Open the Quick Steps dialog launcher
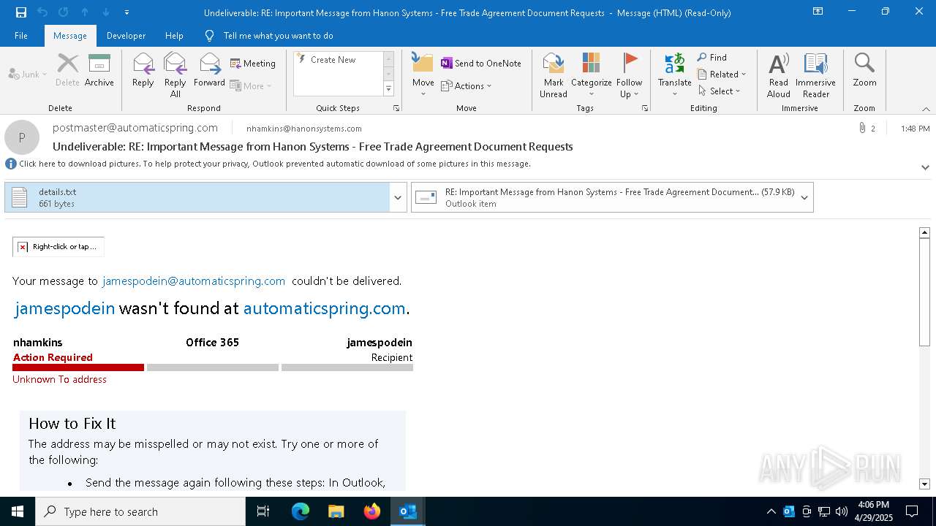The width and height of the screenshot is (936, 526). (x=396, y=108)
